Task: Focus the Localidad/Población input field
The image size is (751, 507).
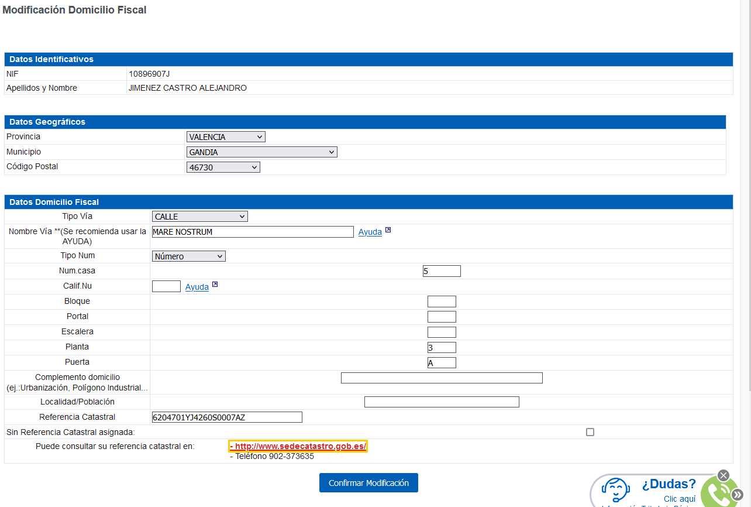Action: pyautogui.click(x=442, y=402)
